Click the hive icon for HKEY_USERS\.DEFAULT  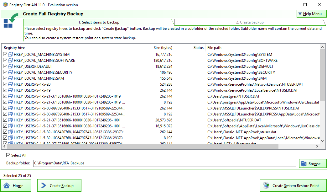(10, 67)
